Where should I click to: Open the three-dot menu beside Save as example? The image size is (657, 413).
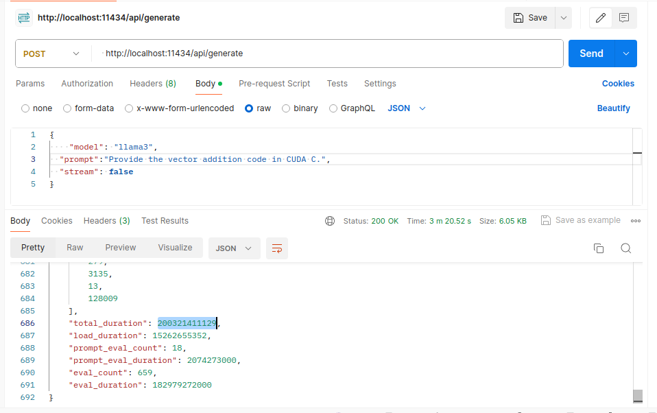635,220
